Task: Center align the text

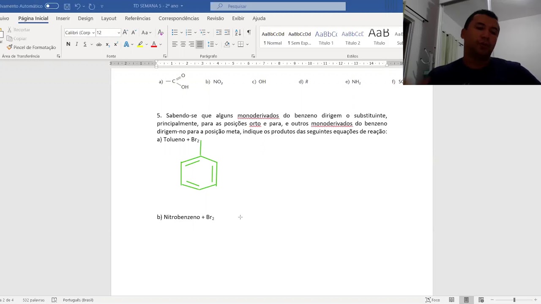Action: [183, 44]
